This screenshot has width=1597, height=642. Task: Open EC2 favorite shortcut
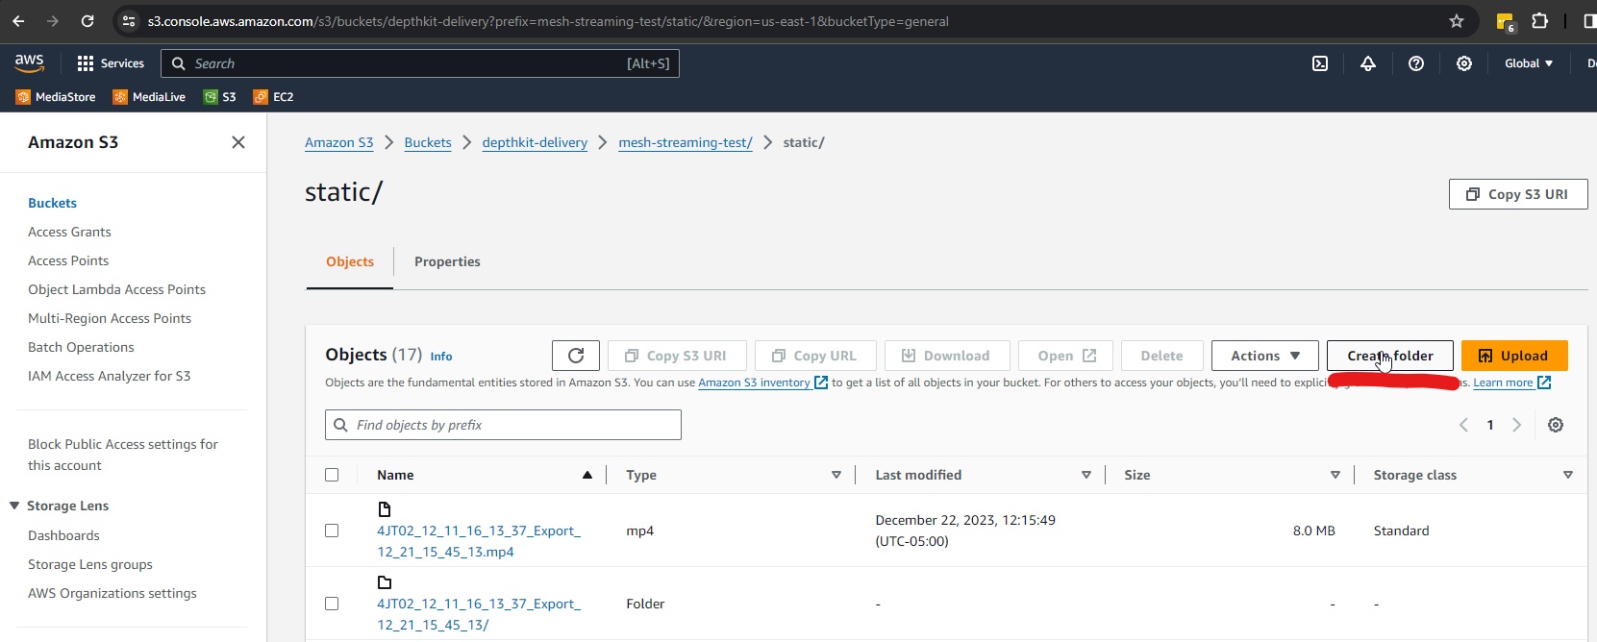coord(273,97)
